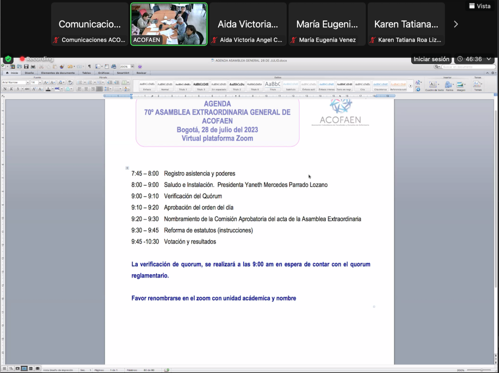Show paragraph marks with pilcrow icon
499x373 pixels.
[x=89, y=66]
